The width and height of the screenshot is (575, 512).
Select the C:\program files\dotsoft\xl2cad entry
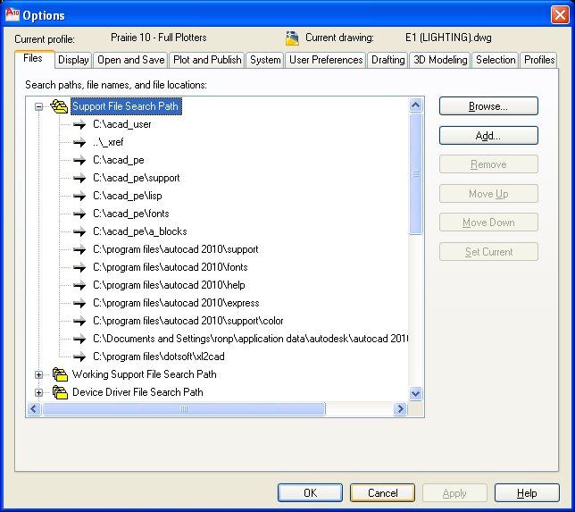point(159,357)
